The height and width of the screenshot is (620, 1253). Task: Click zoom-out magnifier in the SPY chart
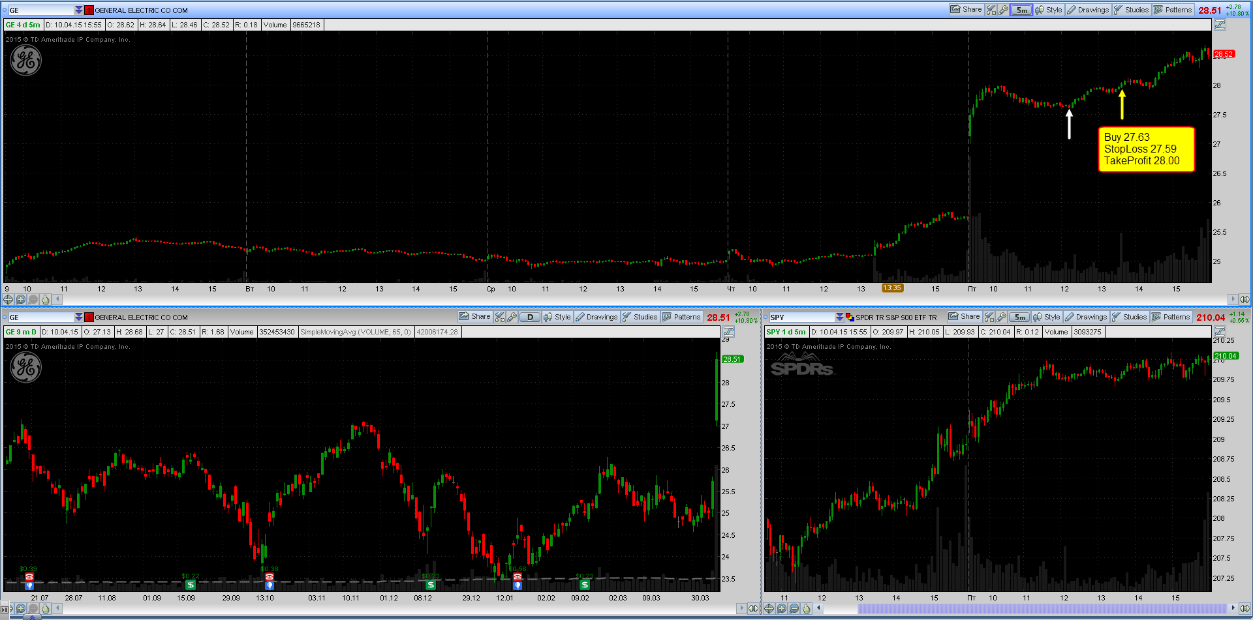click(794, 608)
